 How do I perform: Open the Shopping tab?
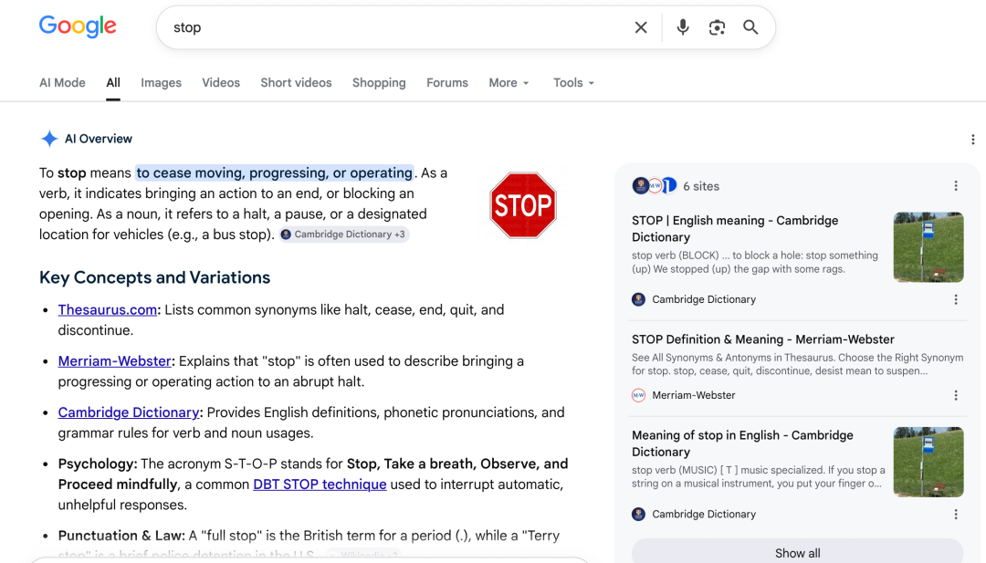pyautogui.click(x=379, y=83)
